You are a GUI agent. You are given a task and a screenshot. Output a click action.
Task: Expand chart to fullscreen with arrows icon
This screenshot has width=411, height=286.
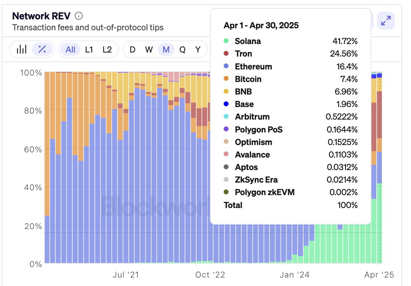point(386,21)
